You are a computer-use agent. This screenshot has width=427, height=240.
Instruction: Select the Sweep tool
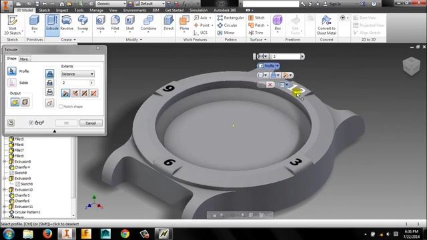(x=83, y=23)
